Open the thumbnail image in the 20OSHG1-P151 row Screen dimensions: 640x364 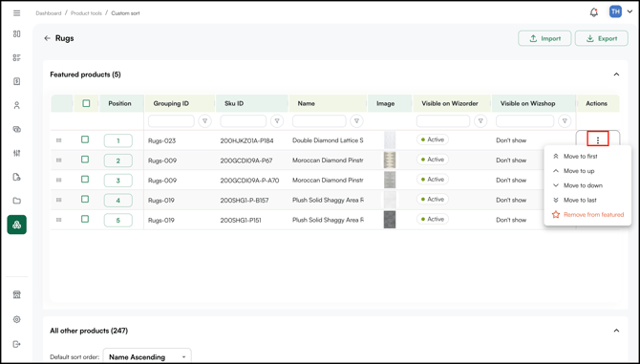[390, 220]
